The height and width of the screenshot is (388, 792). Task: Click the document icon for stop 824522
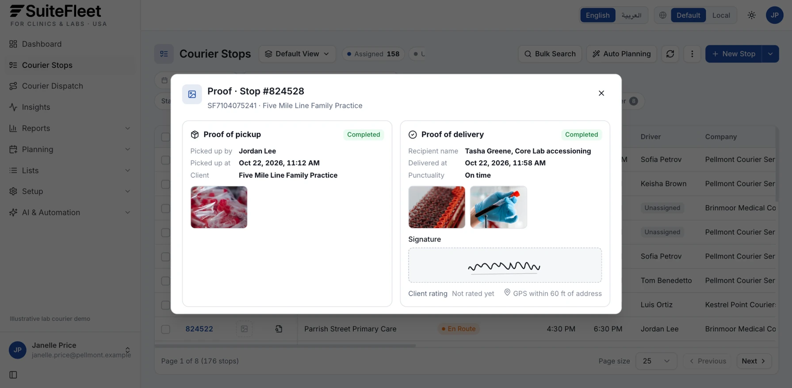click(279, 329)
